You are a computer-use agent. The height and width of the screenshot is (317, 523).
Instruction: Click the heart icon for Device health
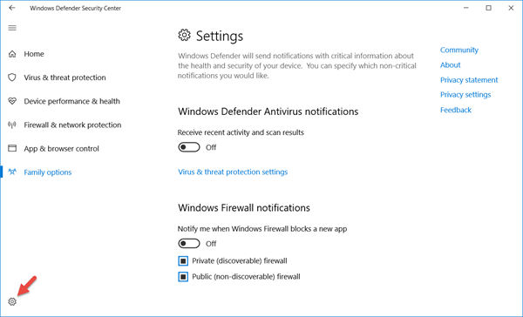pyautogui.click(x=12, y=101)
